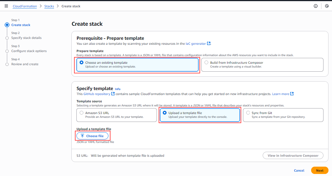Click external link icon beside IaC generator
The width and height of the screenshot is (332, 176).
point(209,44)
